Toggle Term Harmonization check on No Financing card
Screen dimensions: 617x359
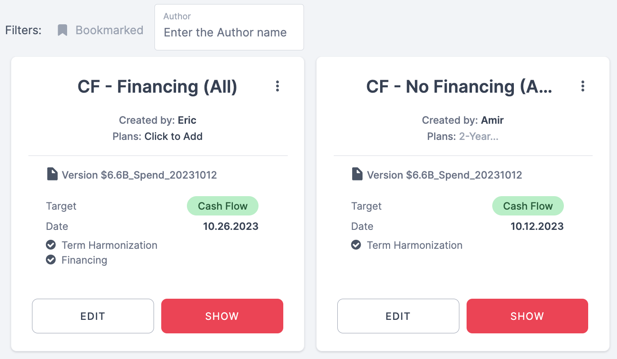pos(356,245)
